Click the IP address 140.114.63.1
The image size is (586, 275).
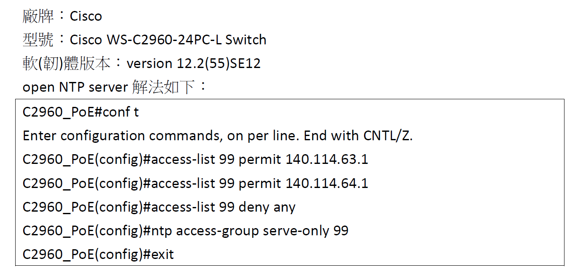[327, 160]
